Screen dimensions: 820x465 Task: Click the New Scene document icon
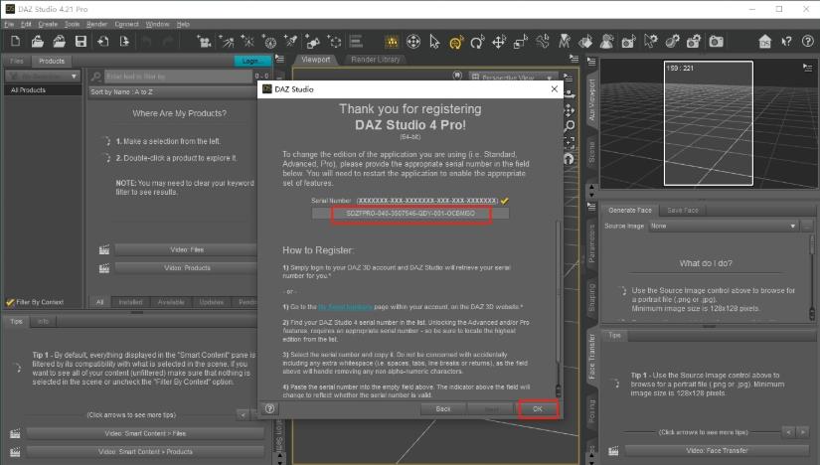[x=15, y=42]
